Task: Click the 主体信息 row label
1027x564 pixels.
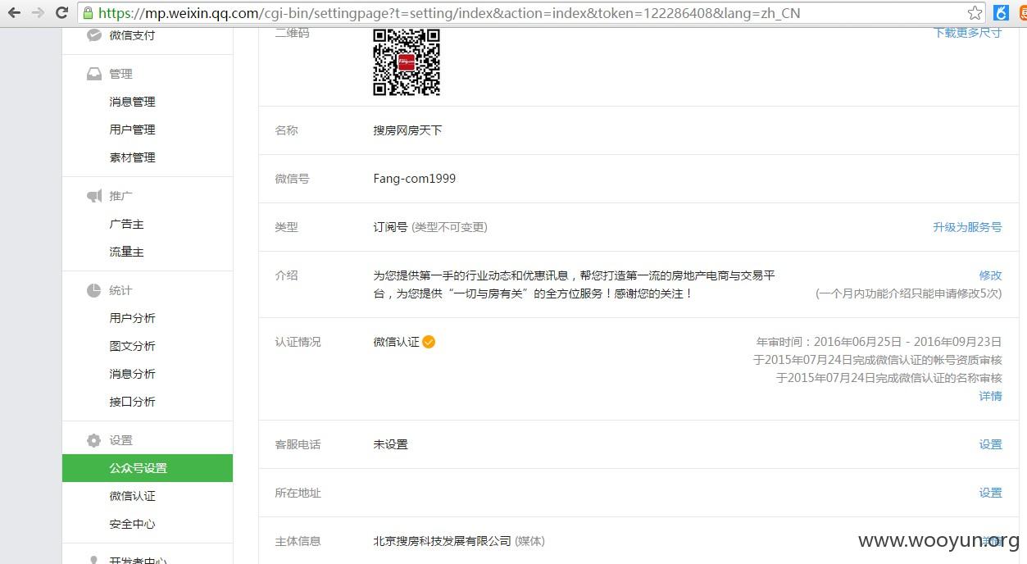Action: (298, 541)
